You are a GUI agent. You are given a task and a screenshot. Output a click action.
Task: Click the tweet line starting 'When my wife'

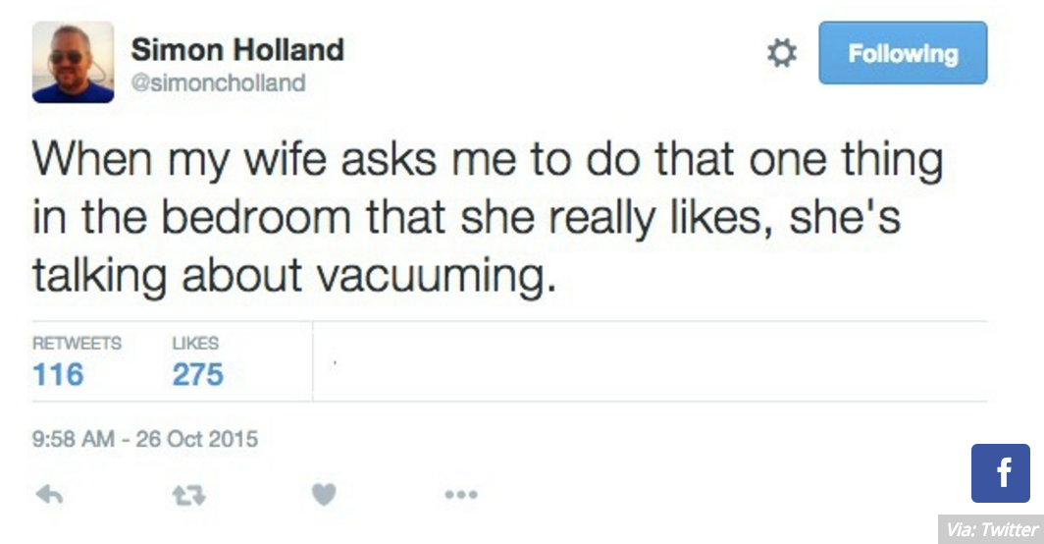[x=488, y=161]
